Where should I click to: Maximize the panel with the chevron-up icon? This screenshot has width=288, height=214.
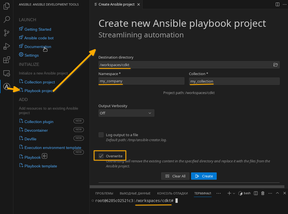pos(277,193)
